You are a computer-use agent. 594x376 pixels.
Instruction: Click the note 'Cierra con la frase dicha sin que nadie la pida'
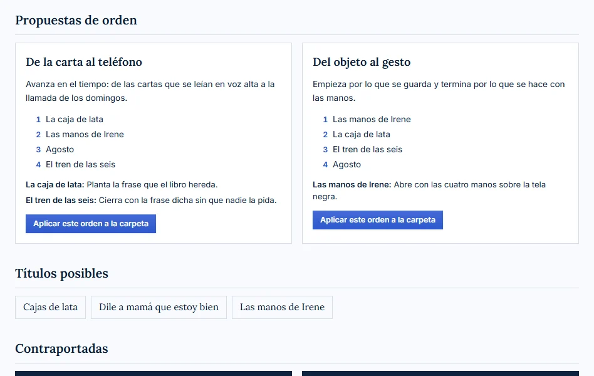187,200
